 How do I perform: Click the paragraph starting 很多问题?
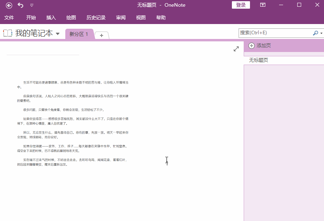[64, 110]
